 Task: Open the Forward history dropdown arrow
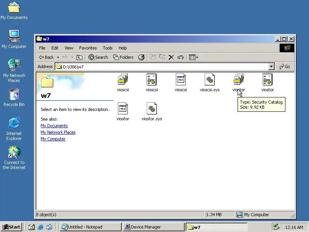pyautogui.click(x=72, y=57)
